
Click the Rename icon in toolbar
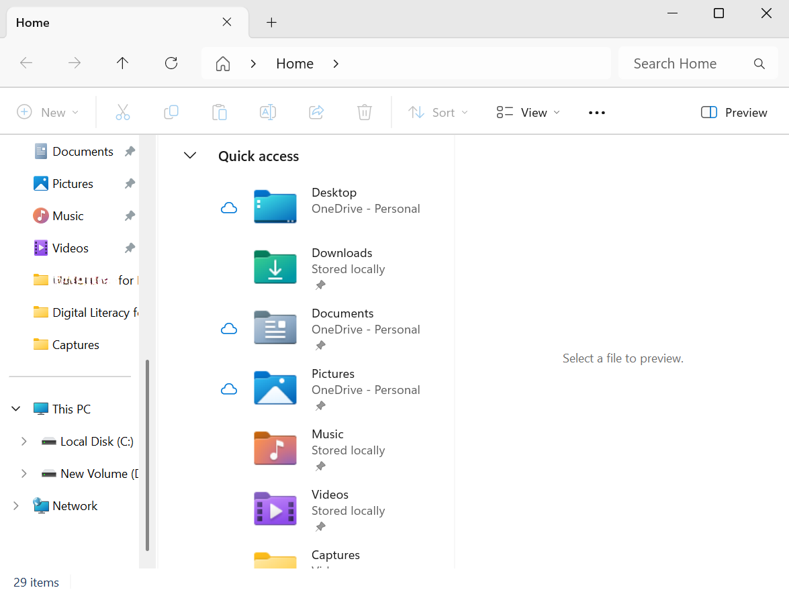268,112
